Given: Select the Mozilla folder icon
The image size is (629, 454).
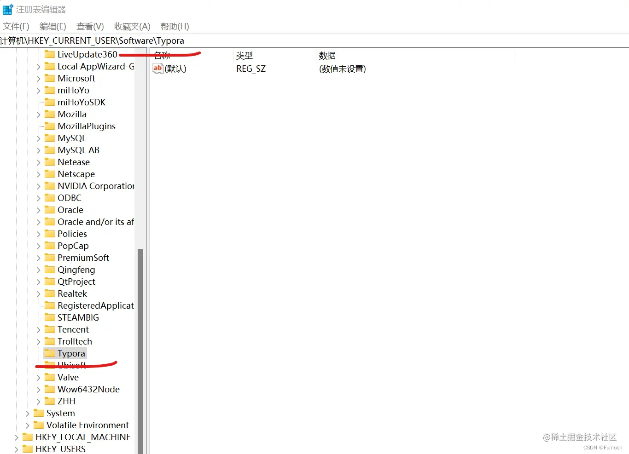Looking at the screenshot, I should click(x=50, y=114).
